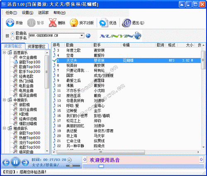Screen dimensions: 207x176
Task: Click the tree panel down scroll arrow
Action: (x=47, y=151)
